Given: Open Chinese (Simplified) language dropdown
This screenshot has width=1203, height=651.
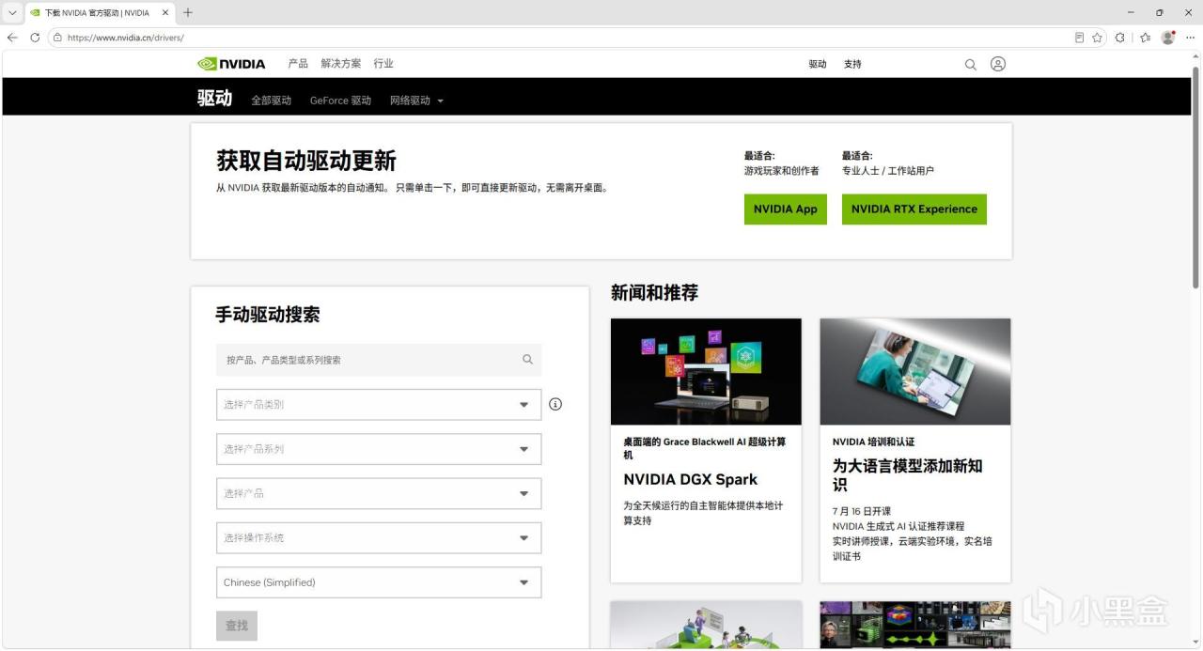Looking at the screenshot, I should (379, 582).
